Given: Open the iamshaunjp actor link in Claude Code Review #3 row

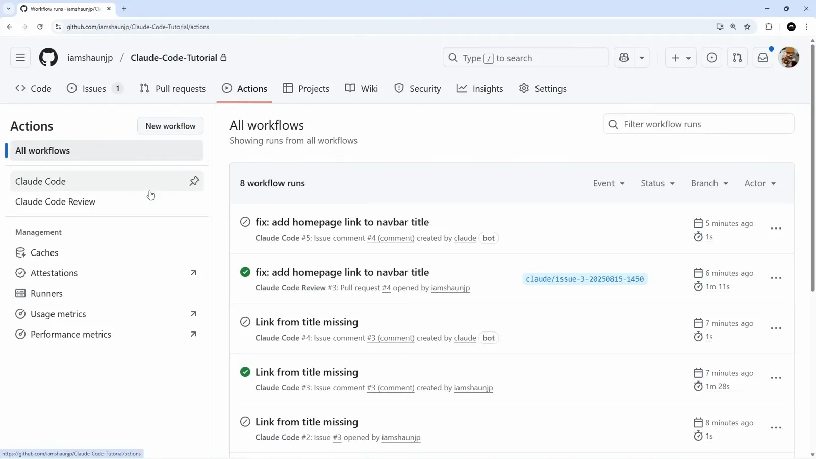Looking at the screenshot, I should [450, 288].
